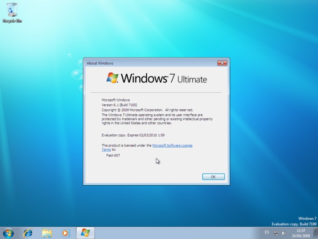Click the Windows flag logo in the dialog
This screenshot has height=239, width=318.
112,78
